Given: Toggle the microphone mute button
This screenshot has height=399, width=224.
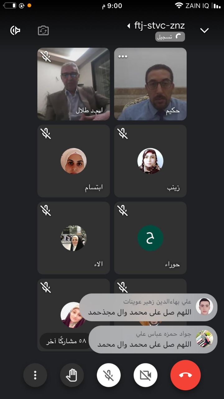Looking at the screenshot, I should click(x=109, y=375).
